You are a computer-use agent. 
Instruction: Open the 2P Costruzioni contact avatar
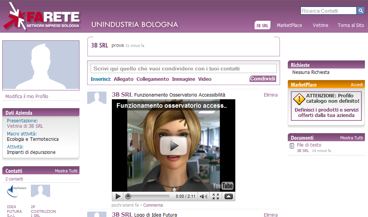(x=41, y=191)
